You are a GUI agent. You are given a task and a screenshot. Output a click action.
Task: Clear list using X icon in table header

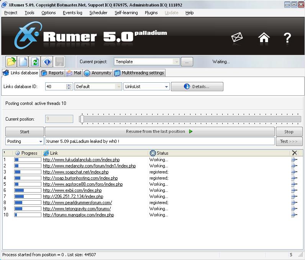[295, 153]
